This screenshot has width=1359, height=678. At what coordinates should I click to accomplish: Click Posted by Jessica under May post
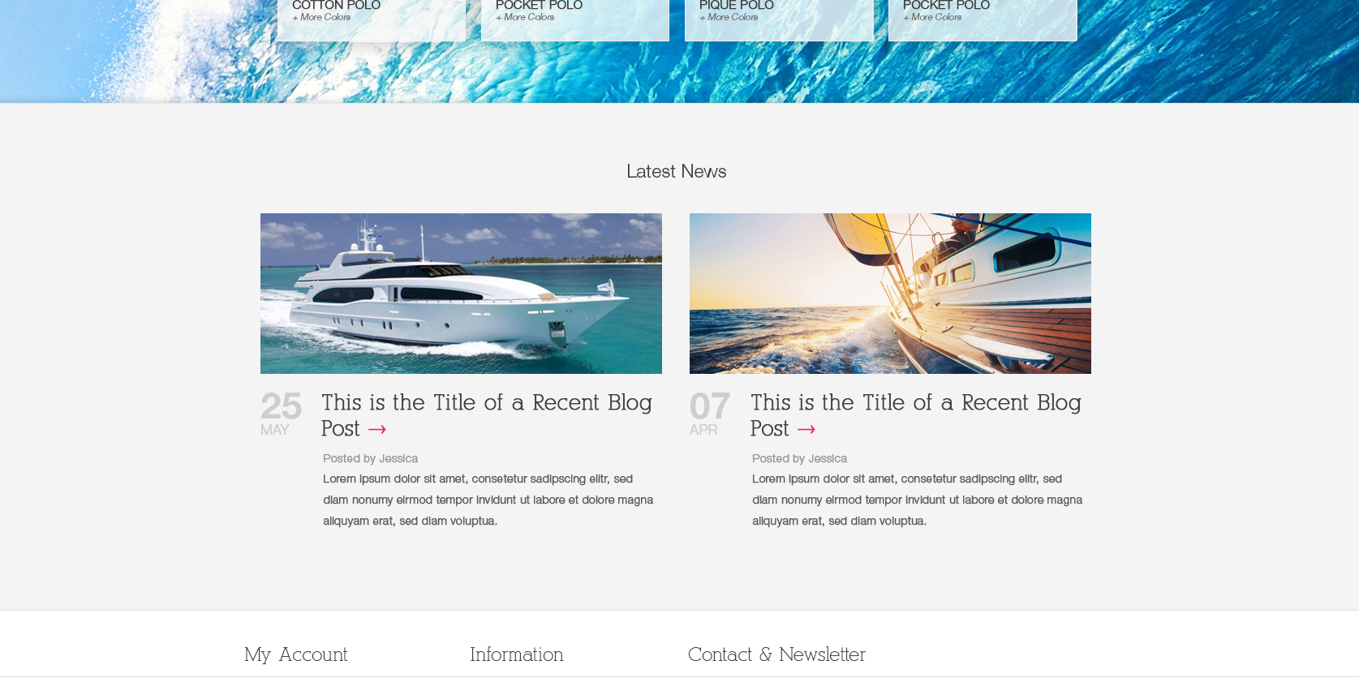click(x=370, y=458)
